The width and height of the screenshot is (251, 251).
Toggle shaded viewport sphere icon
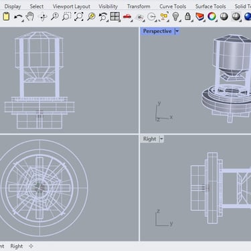(224, 17)
